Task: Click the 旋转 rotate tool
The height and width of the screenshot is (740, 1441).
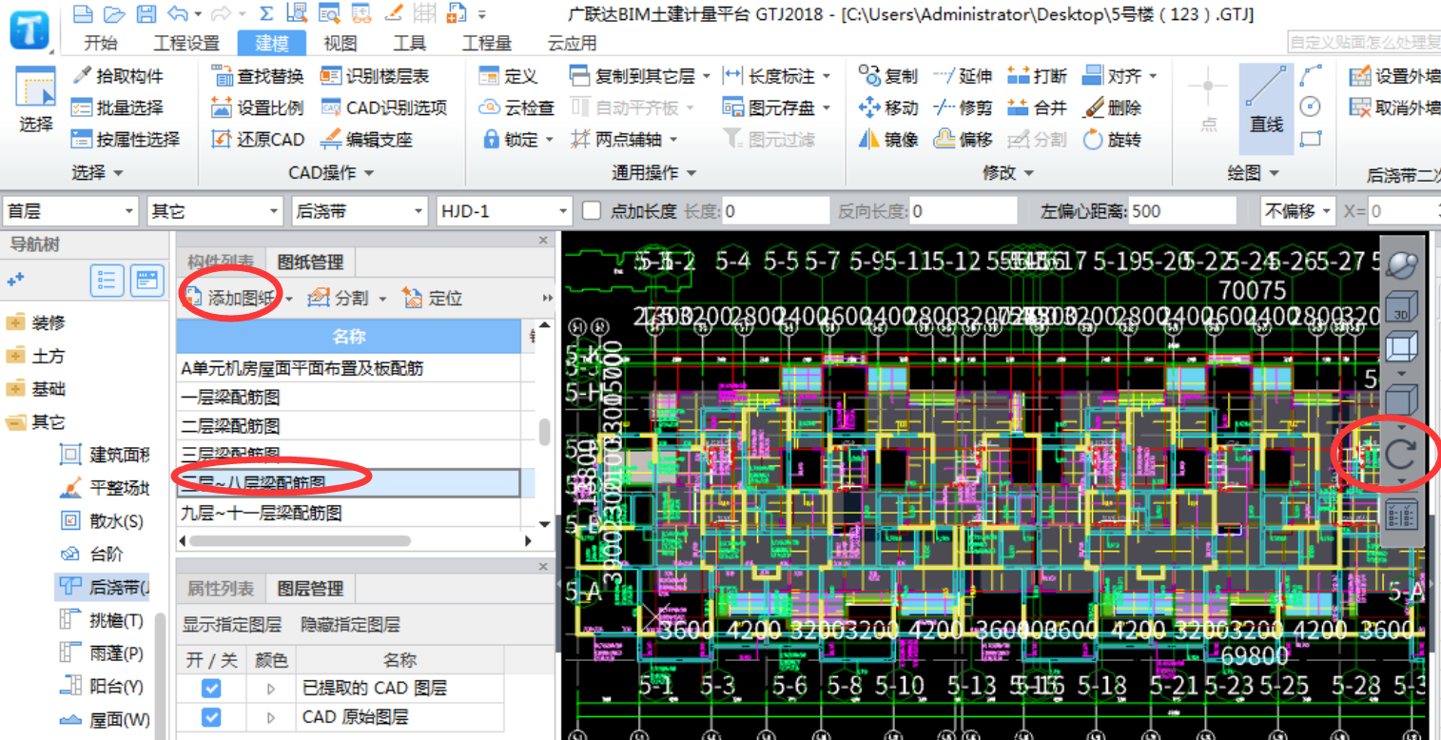Action: pos(1112,139)
